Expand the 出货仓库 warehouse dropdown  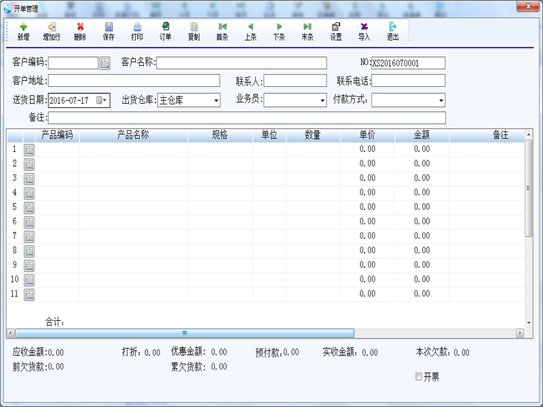[216, 100]
